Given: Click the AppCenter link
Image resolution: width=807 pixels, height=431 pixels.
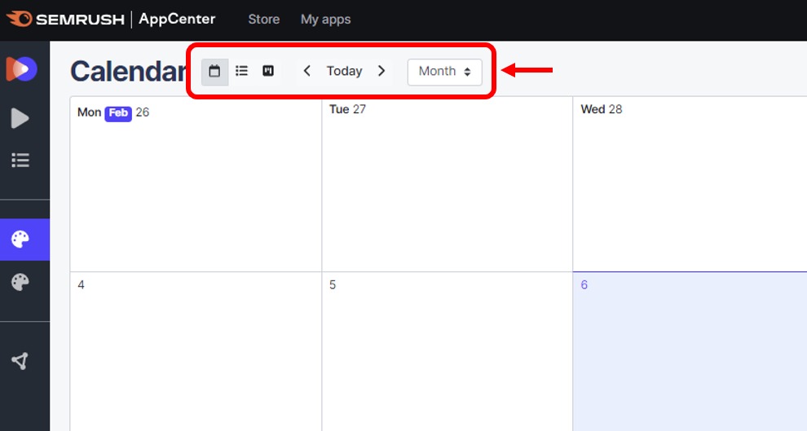Looking at the screenshot, I should coord(177,19).
